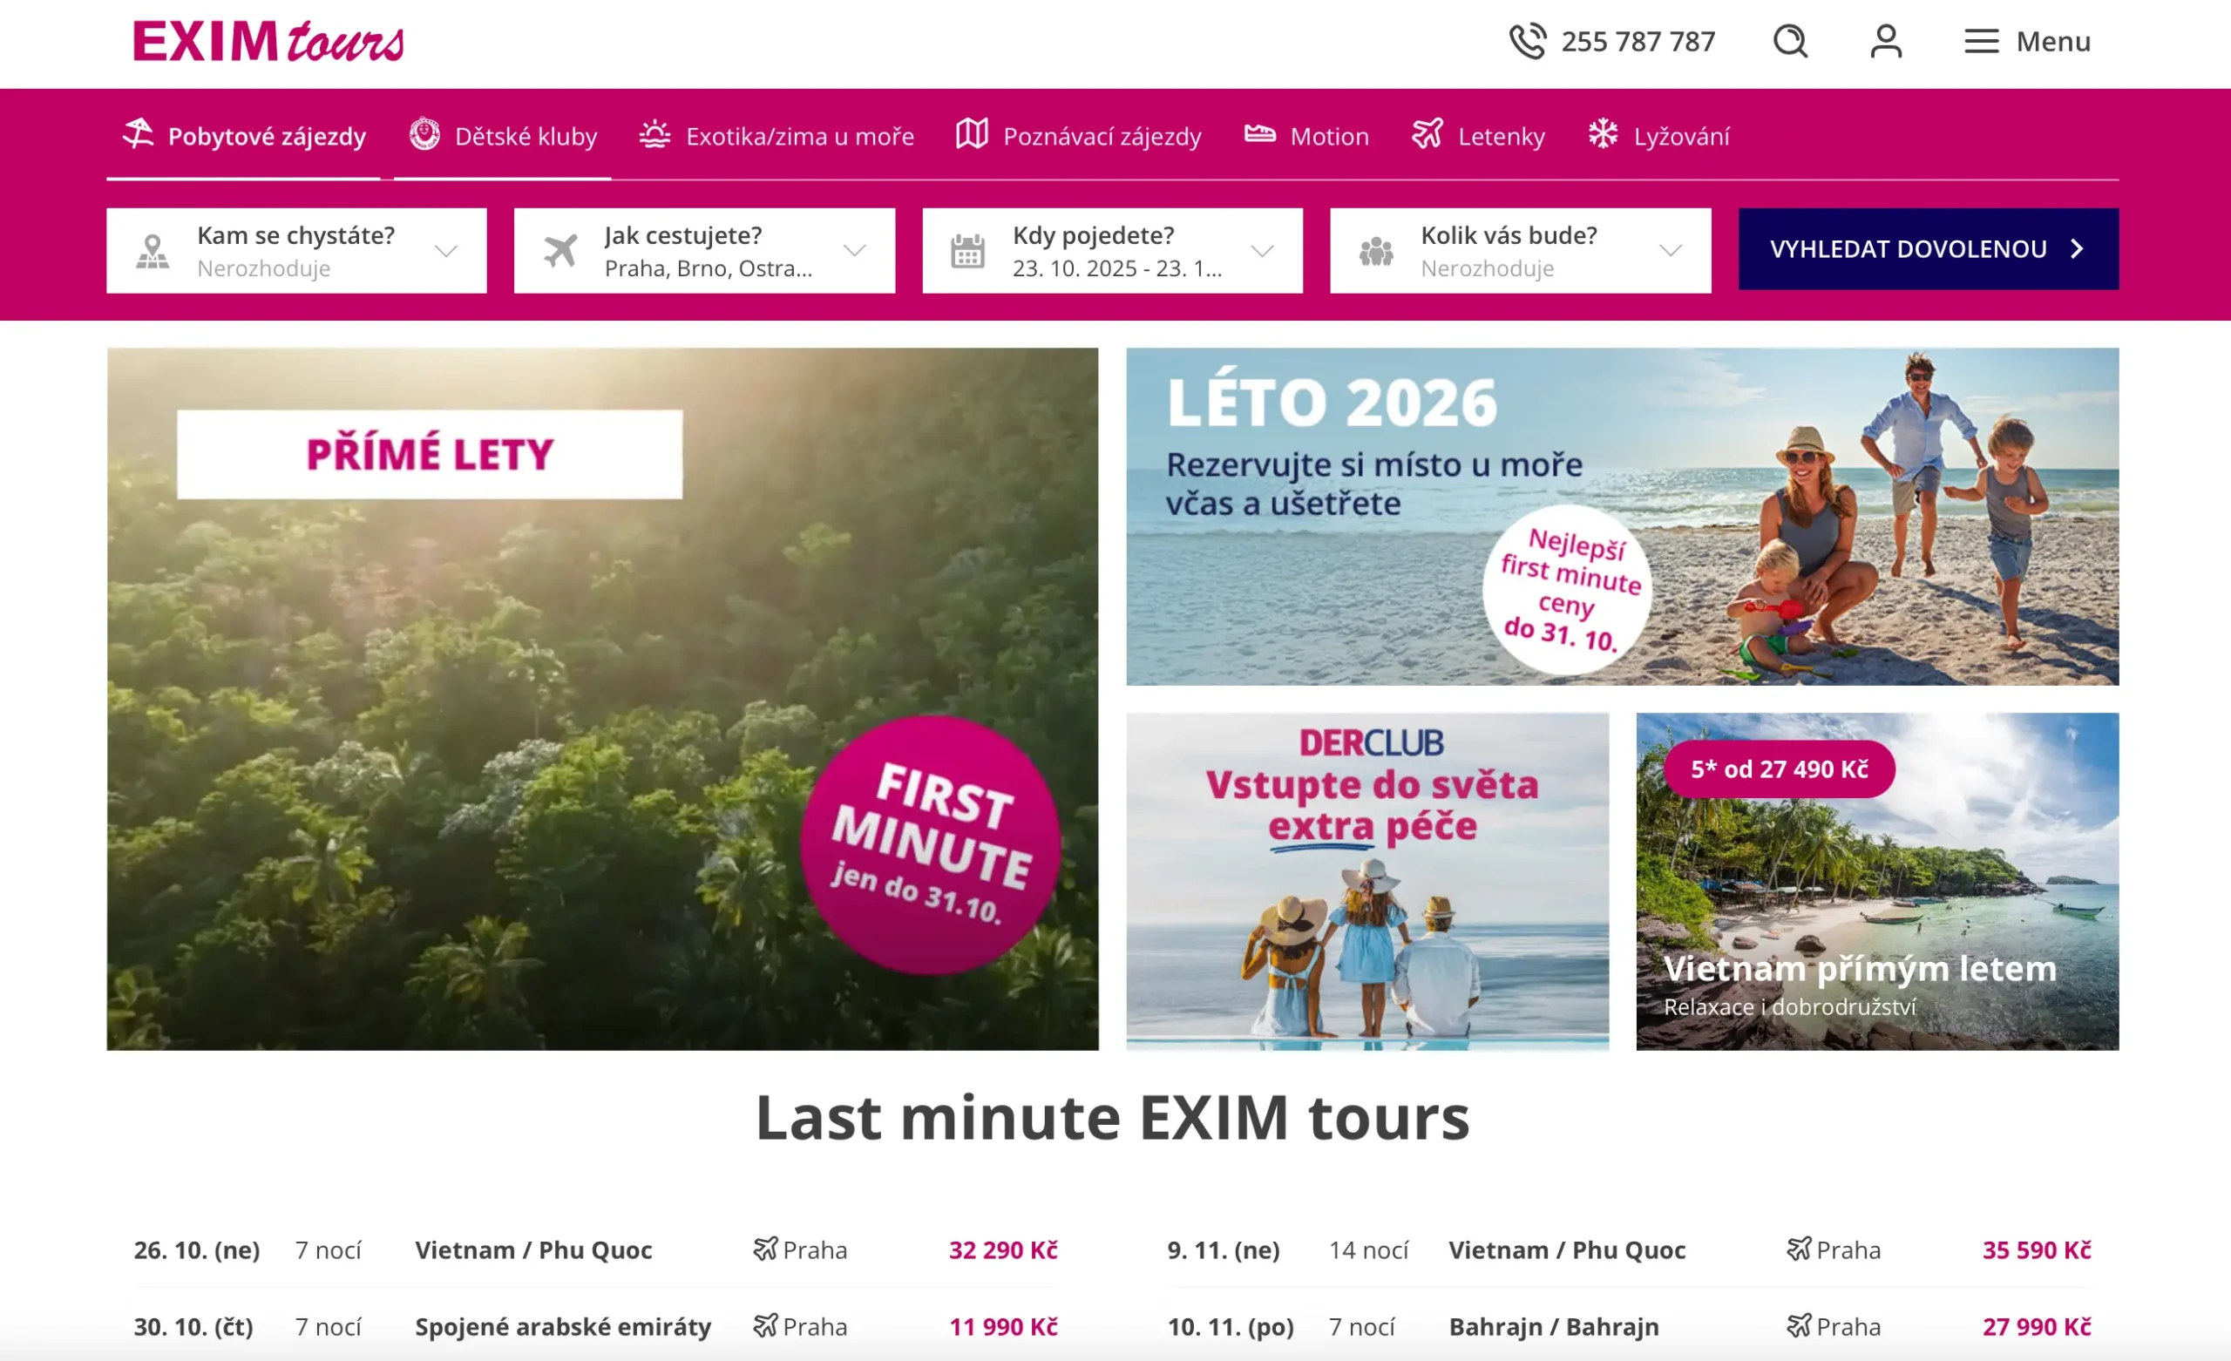Click the Vyhledat dovolenou button

pyautogui.click(x=1928, y=249)
